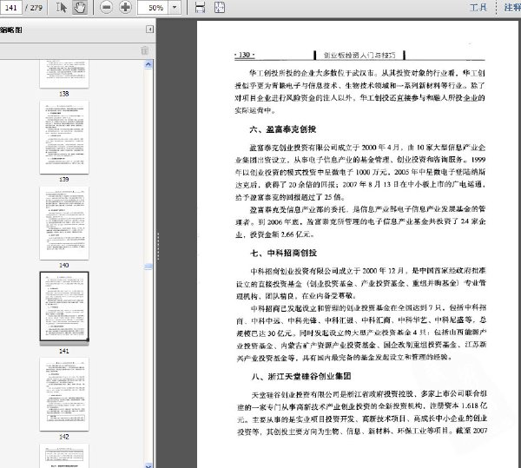Click the book title 创业板投资入门与技巧 in header
The width and height of the screenshot is (521, 468).
pyautogui.click(x=359, y=56)
